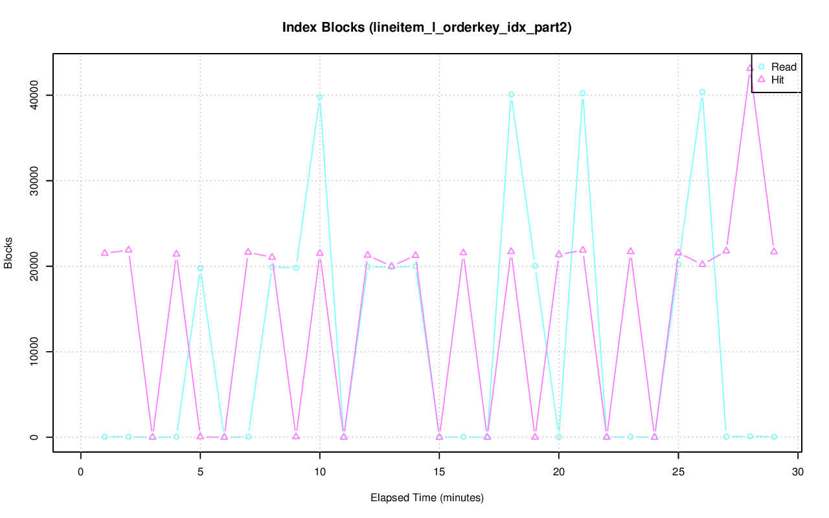Viewport: 829px width, 518px height.
Task: Select the Read circle marker at minute 5
Action: click(200, 268)
